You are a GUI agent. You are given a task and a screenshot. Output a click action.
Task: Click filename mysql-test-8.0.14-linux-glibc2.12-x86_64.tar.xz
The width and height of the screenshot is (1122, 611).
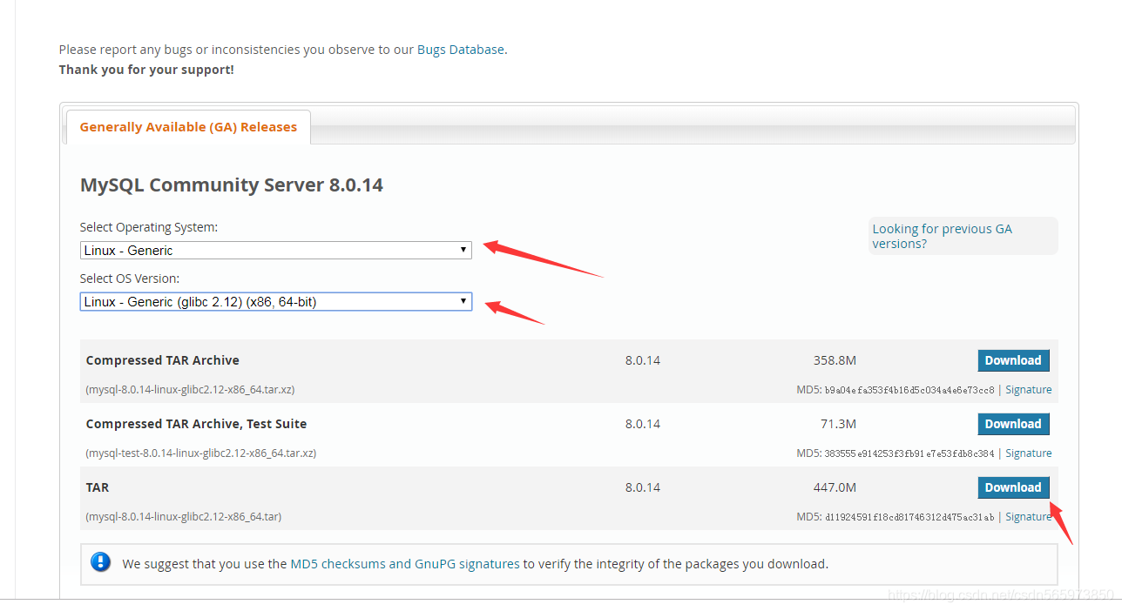point(201,453)
